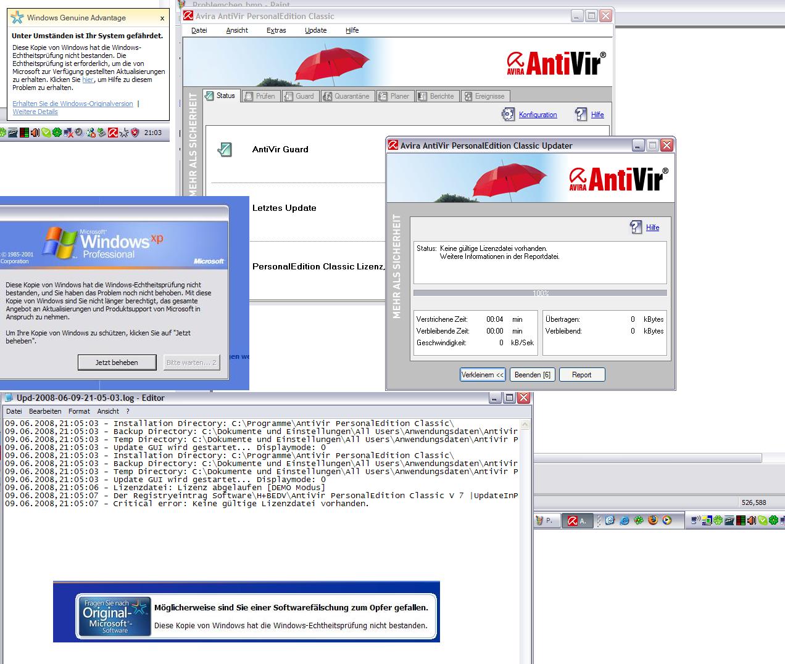Follow the 'hier' link in the balloon
Image resolution: width=785 pixels, height=664 pixels.
pyautogui.click(x=88, y=80)
